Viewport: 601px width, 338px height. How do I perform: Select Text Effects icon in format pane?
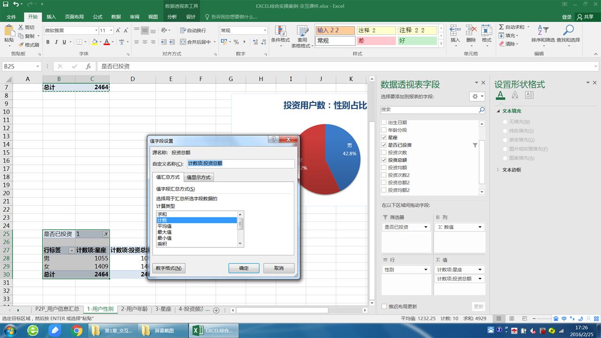tap(515, 95)
